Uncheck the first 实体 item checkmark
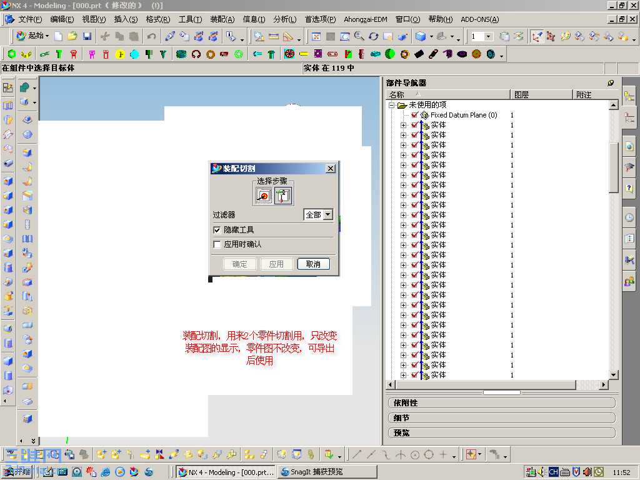The width and height of the screenshot is (640, 480). tap(415, 125)
